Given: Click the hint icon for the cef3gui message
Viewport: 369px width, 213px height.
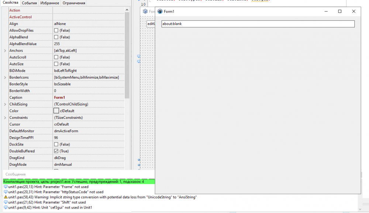Looking at the screenshot, I should point(6,207).
